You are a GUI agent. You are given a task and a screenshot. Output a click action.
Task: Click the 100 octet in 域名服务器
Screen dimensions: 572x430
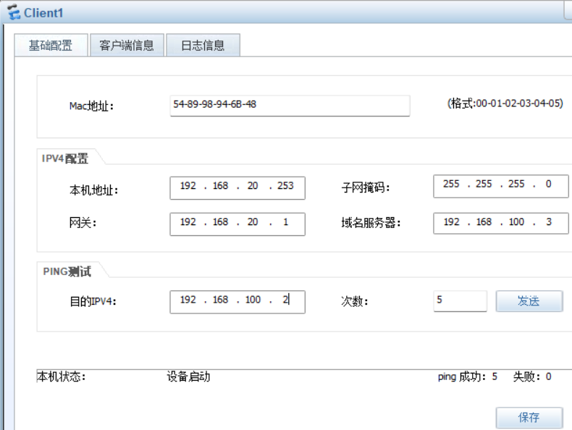(516, 222)
